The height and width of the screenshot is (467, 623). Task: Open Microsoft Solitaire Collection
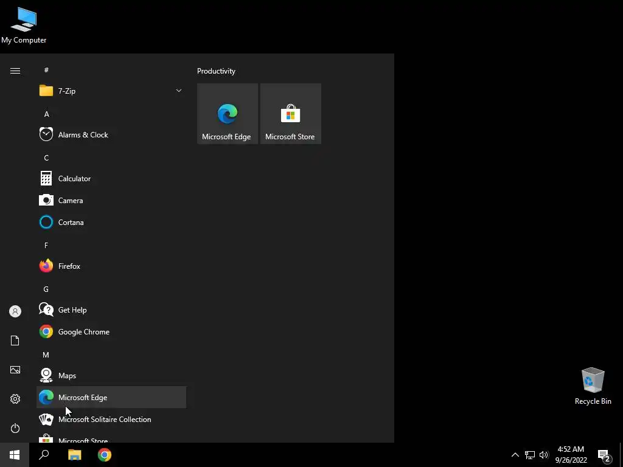point(111,419)
